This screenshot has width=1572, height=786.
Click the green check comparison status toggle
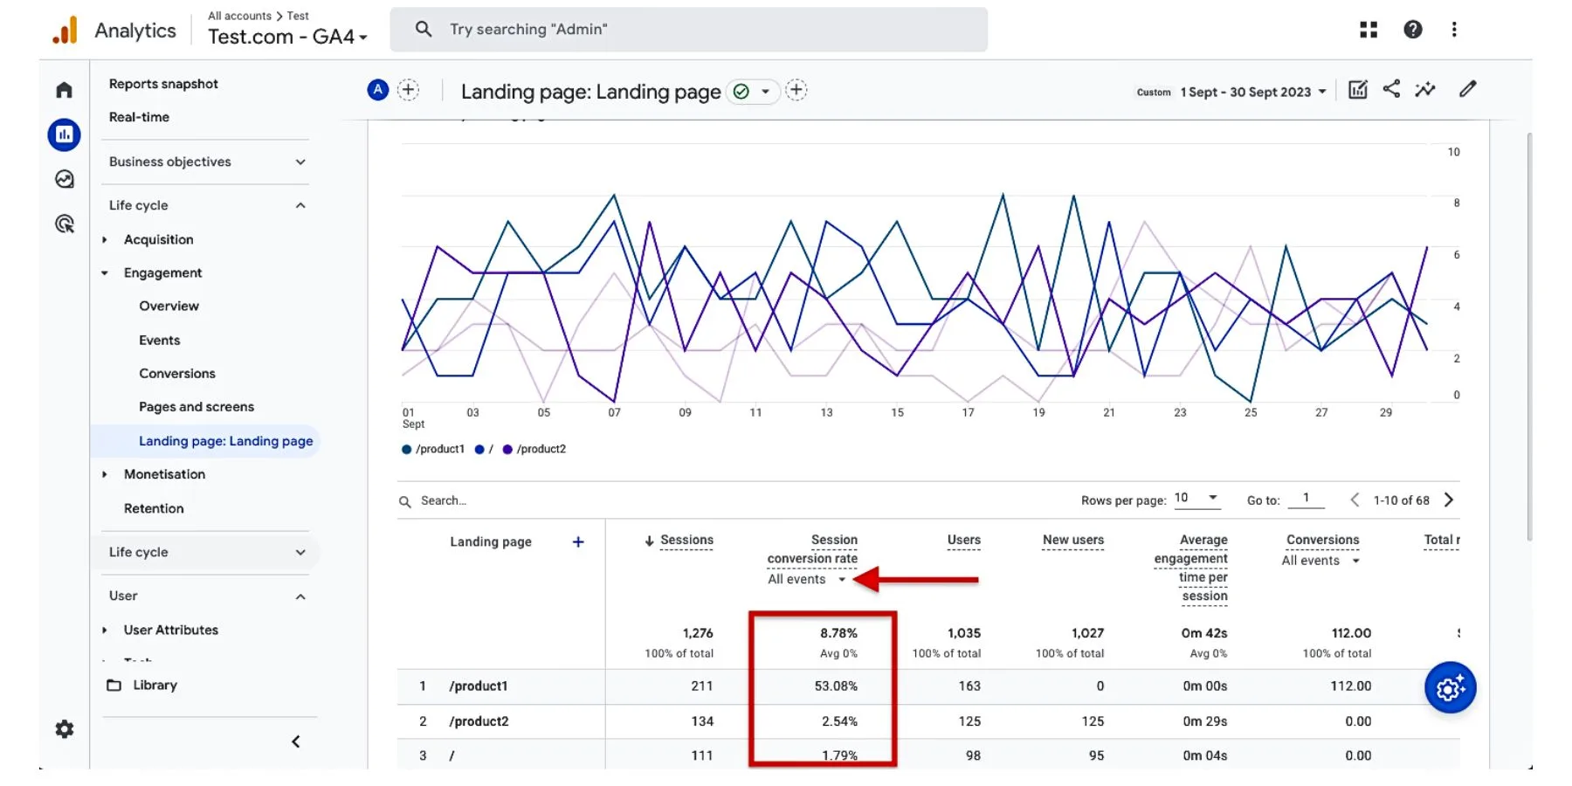(x=741, y=91)
